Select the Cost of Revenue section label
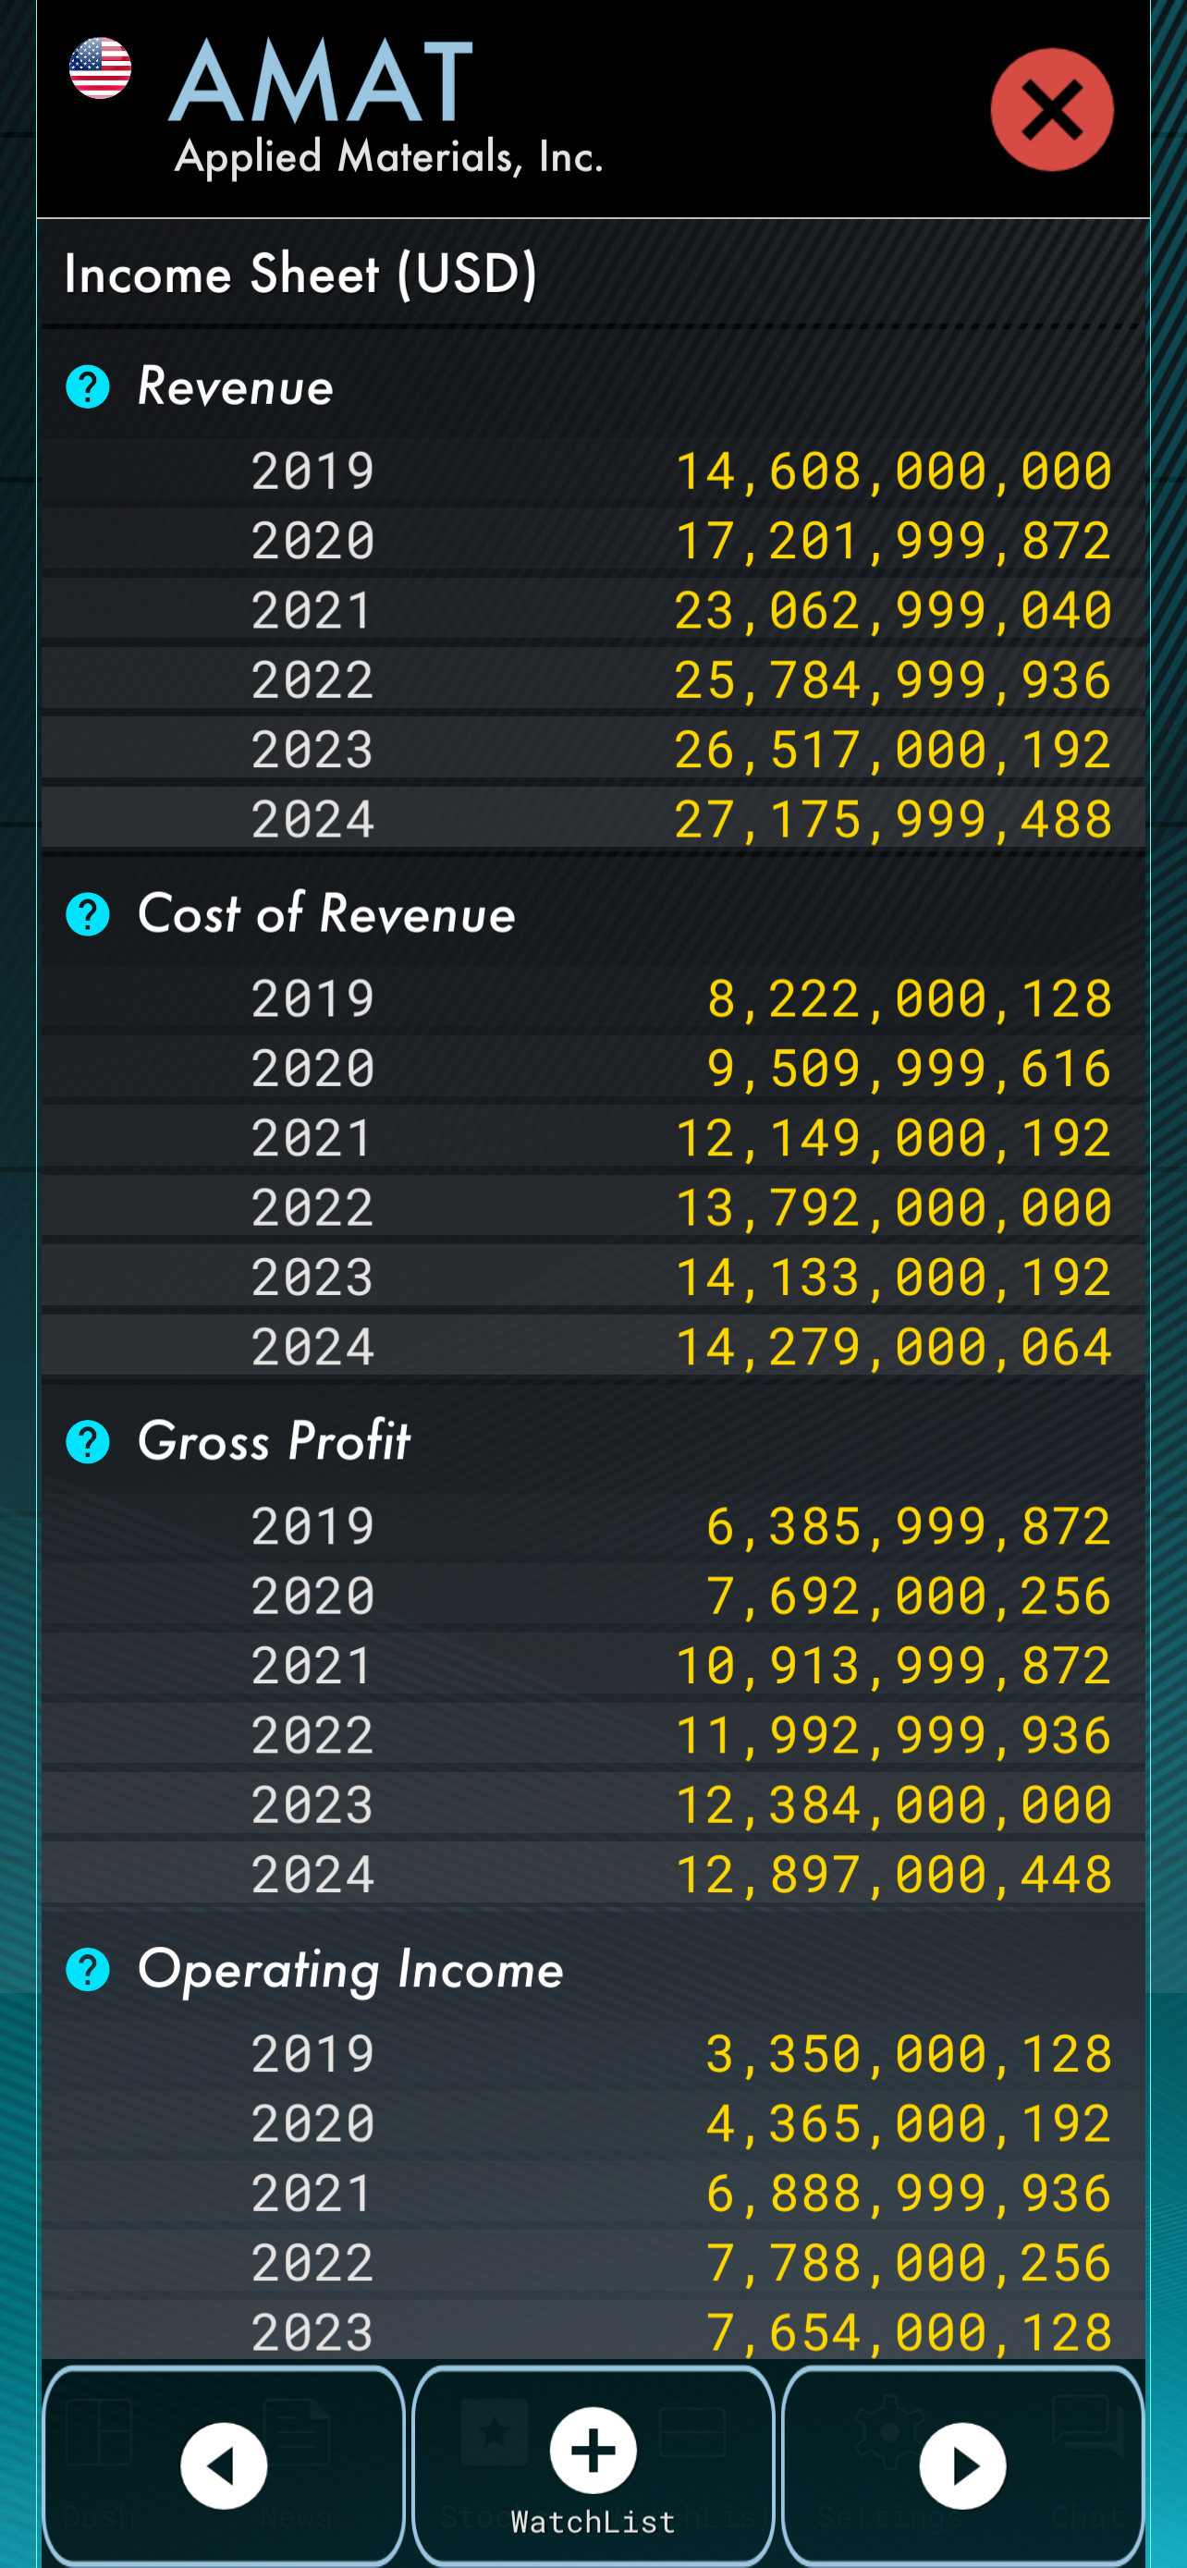The height and width of the screenshot is (2568, 1187). pos(327,914)
